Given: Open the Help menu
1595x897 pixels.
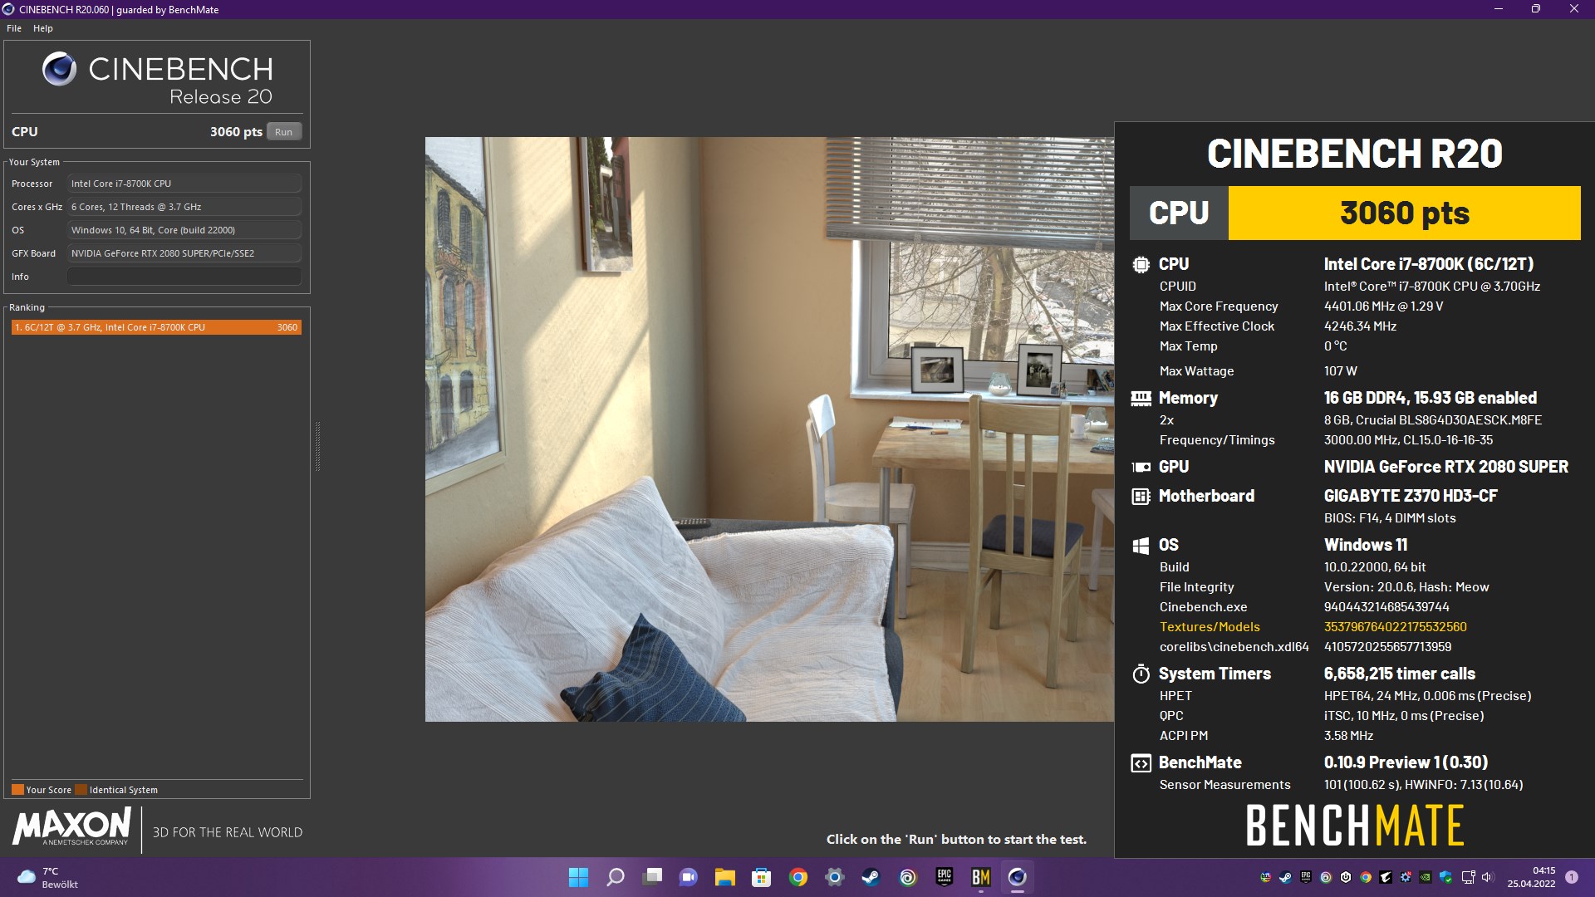Looking at the screenshot, I should 43,28.
